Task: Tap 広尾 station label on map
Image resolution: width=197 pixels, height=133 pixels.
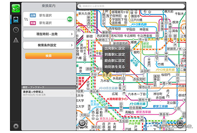Action: [115, 94]
